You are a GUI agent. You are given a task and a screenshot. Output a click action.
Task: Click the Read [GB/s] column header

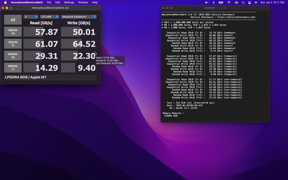41,23
